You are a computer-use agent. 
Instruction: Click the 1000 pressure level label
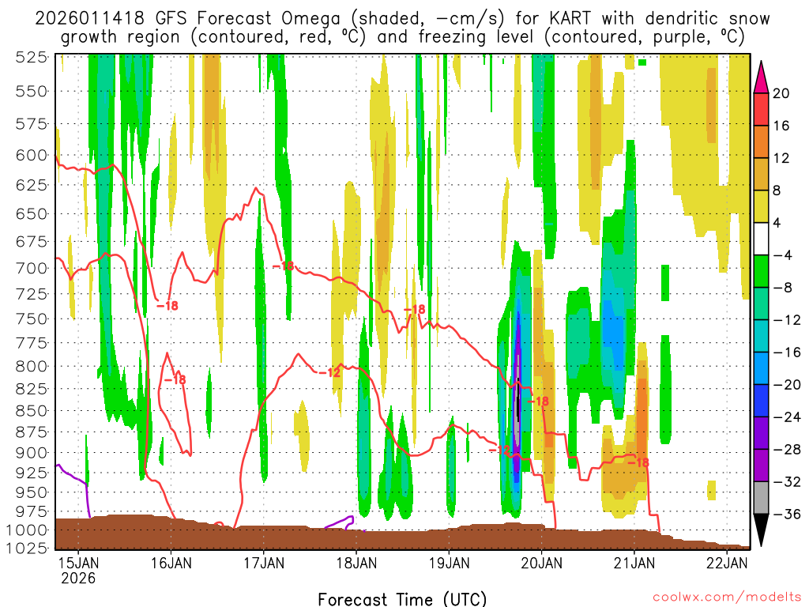pos(27,530)
